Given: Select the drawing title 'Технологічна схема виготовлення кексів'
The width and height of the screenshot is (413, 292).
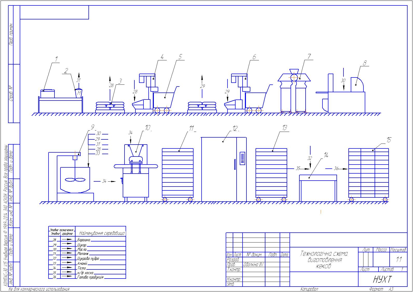Looking at the screenshot, I should tap(324, 260).
